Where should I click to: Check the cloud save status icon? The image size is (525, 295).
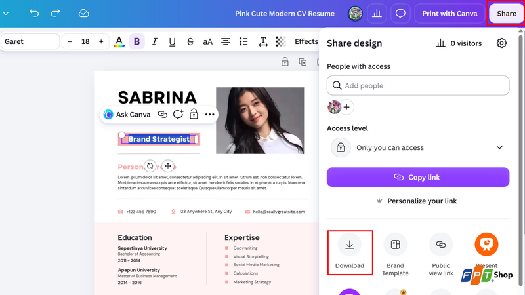(84, 13)
